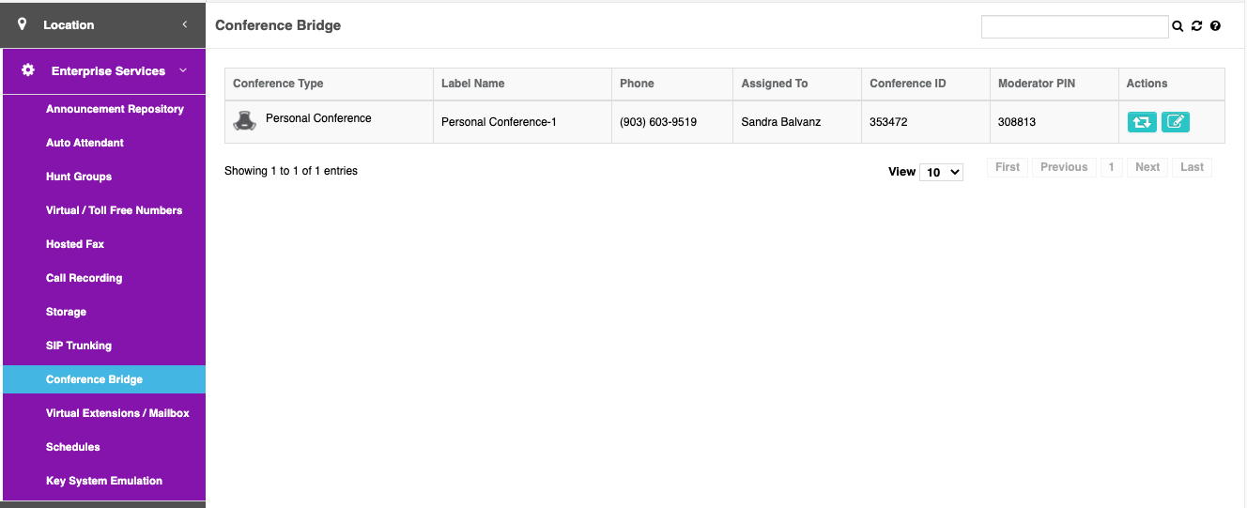Image resolution: width=1247 pixels, height=508 pixels.
Task: Collapse the Location panel chevron
Action: [x=185, y=24]
